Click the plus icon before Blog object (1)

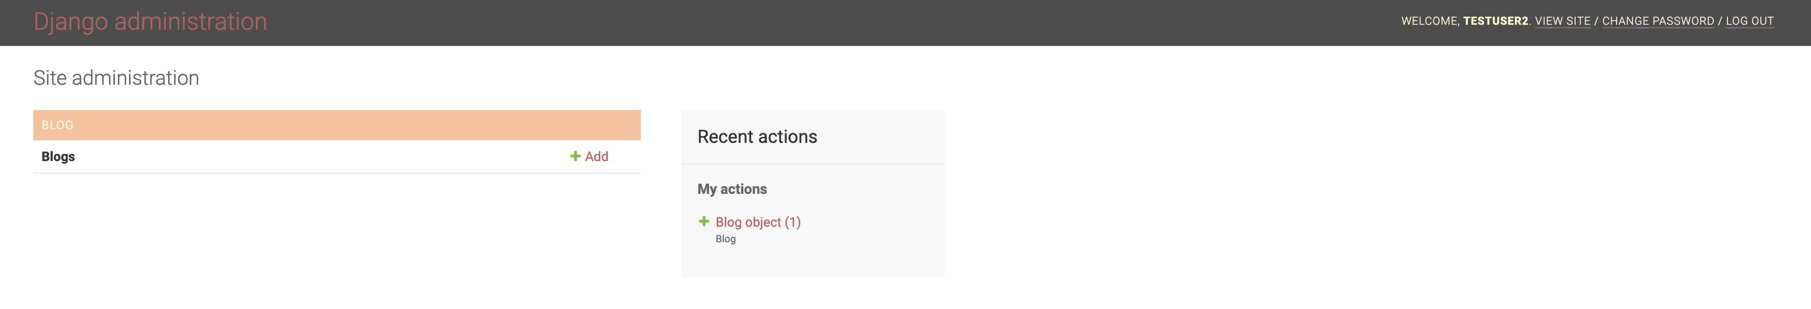coord(703,222)
